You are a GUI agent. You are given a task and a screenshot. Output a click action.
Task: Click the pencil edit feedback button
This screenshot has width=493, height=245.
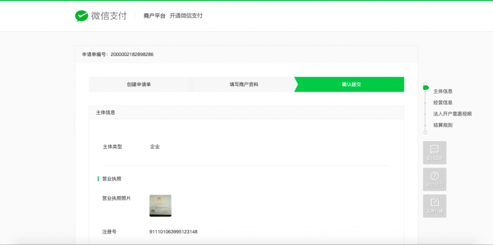coord(434,206)
